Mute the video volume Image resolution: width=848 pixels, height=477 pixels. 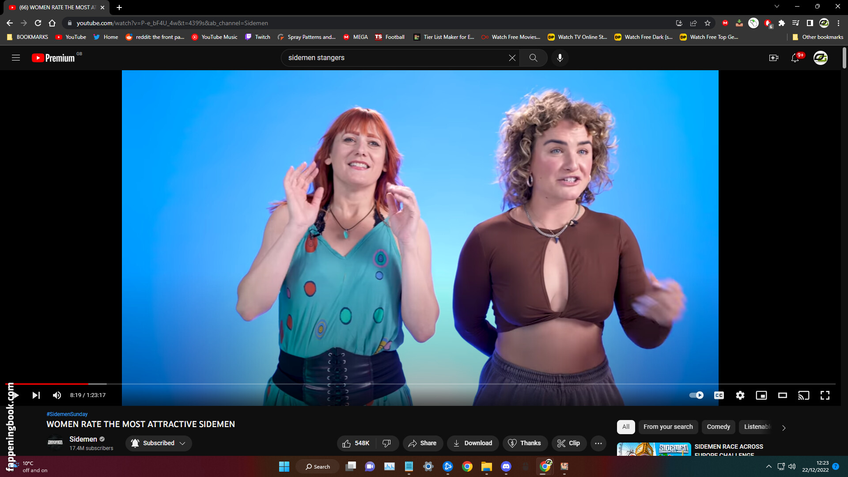coord(57,395)
